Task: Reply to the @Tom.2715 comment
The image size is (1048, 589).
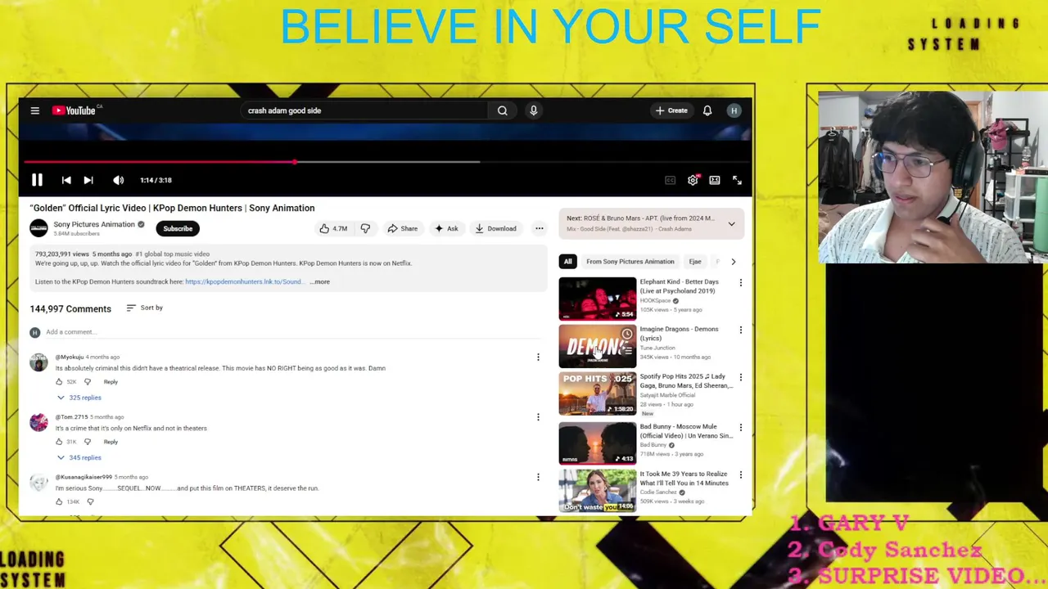Action: [111, 442]
